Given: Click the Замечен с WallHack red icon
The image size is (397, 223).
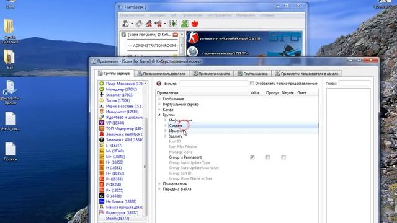Looking at the screenshot, I should coord(102,134).
